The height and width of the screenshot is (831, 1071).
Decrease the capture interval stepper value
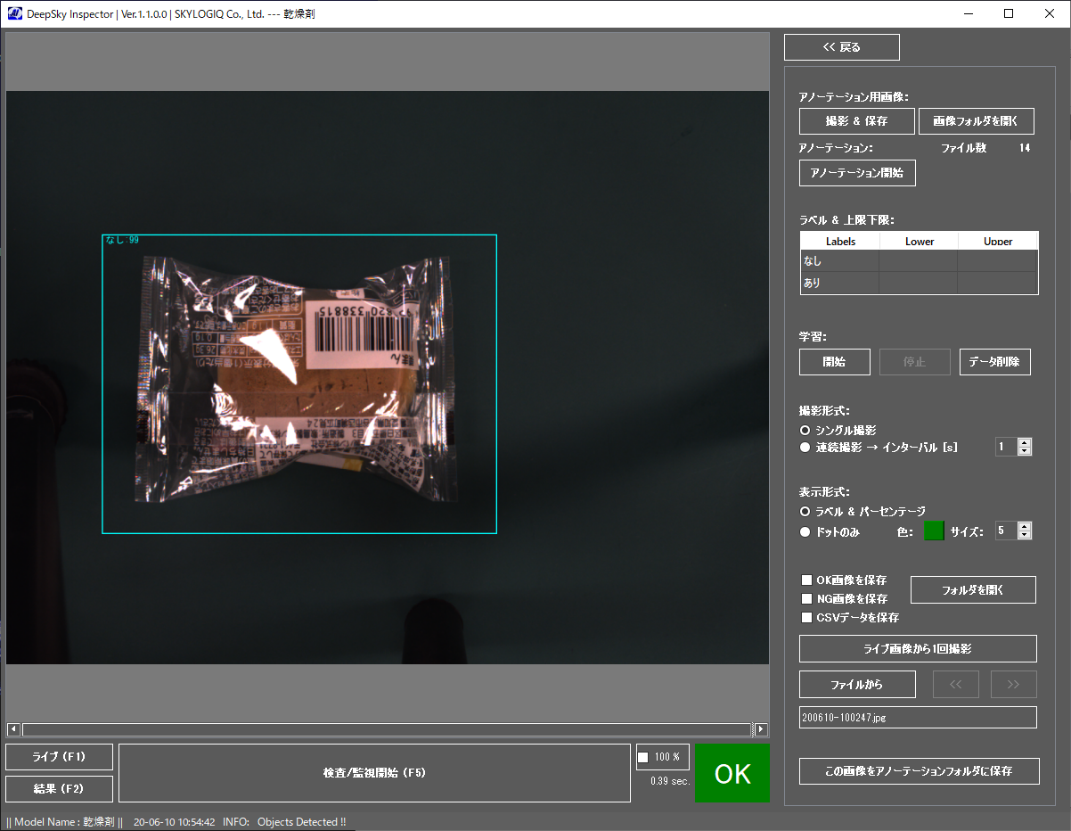(1025, 451)
